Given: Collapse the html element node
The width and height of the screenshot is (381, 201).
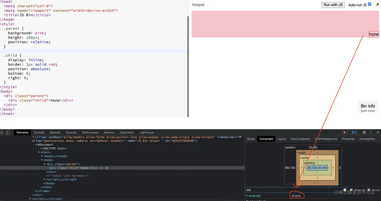Looking at the screenshot, I should 39,152.
